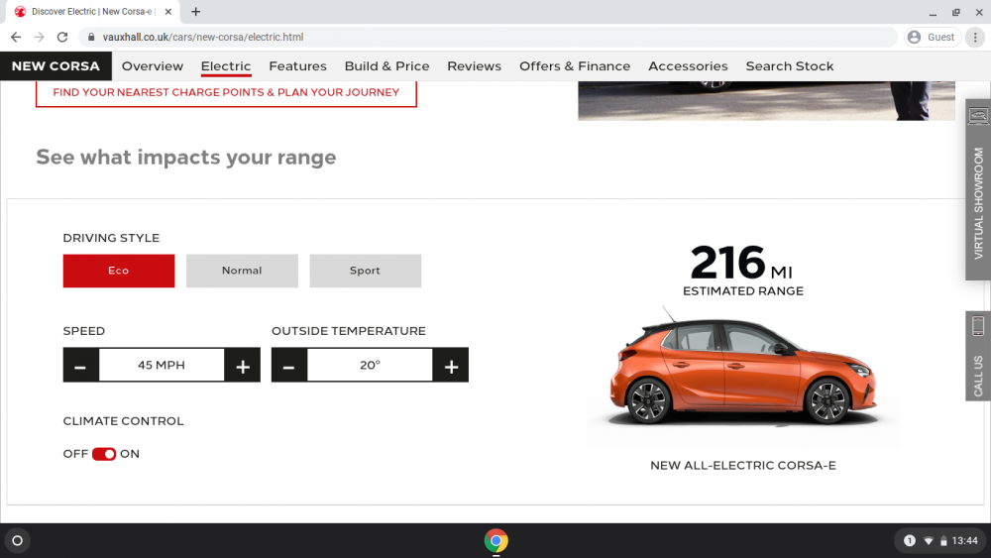Screen dimensions: 991x558
Task: Open the Accessories tab
Action: coord(688,66)
